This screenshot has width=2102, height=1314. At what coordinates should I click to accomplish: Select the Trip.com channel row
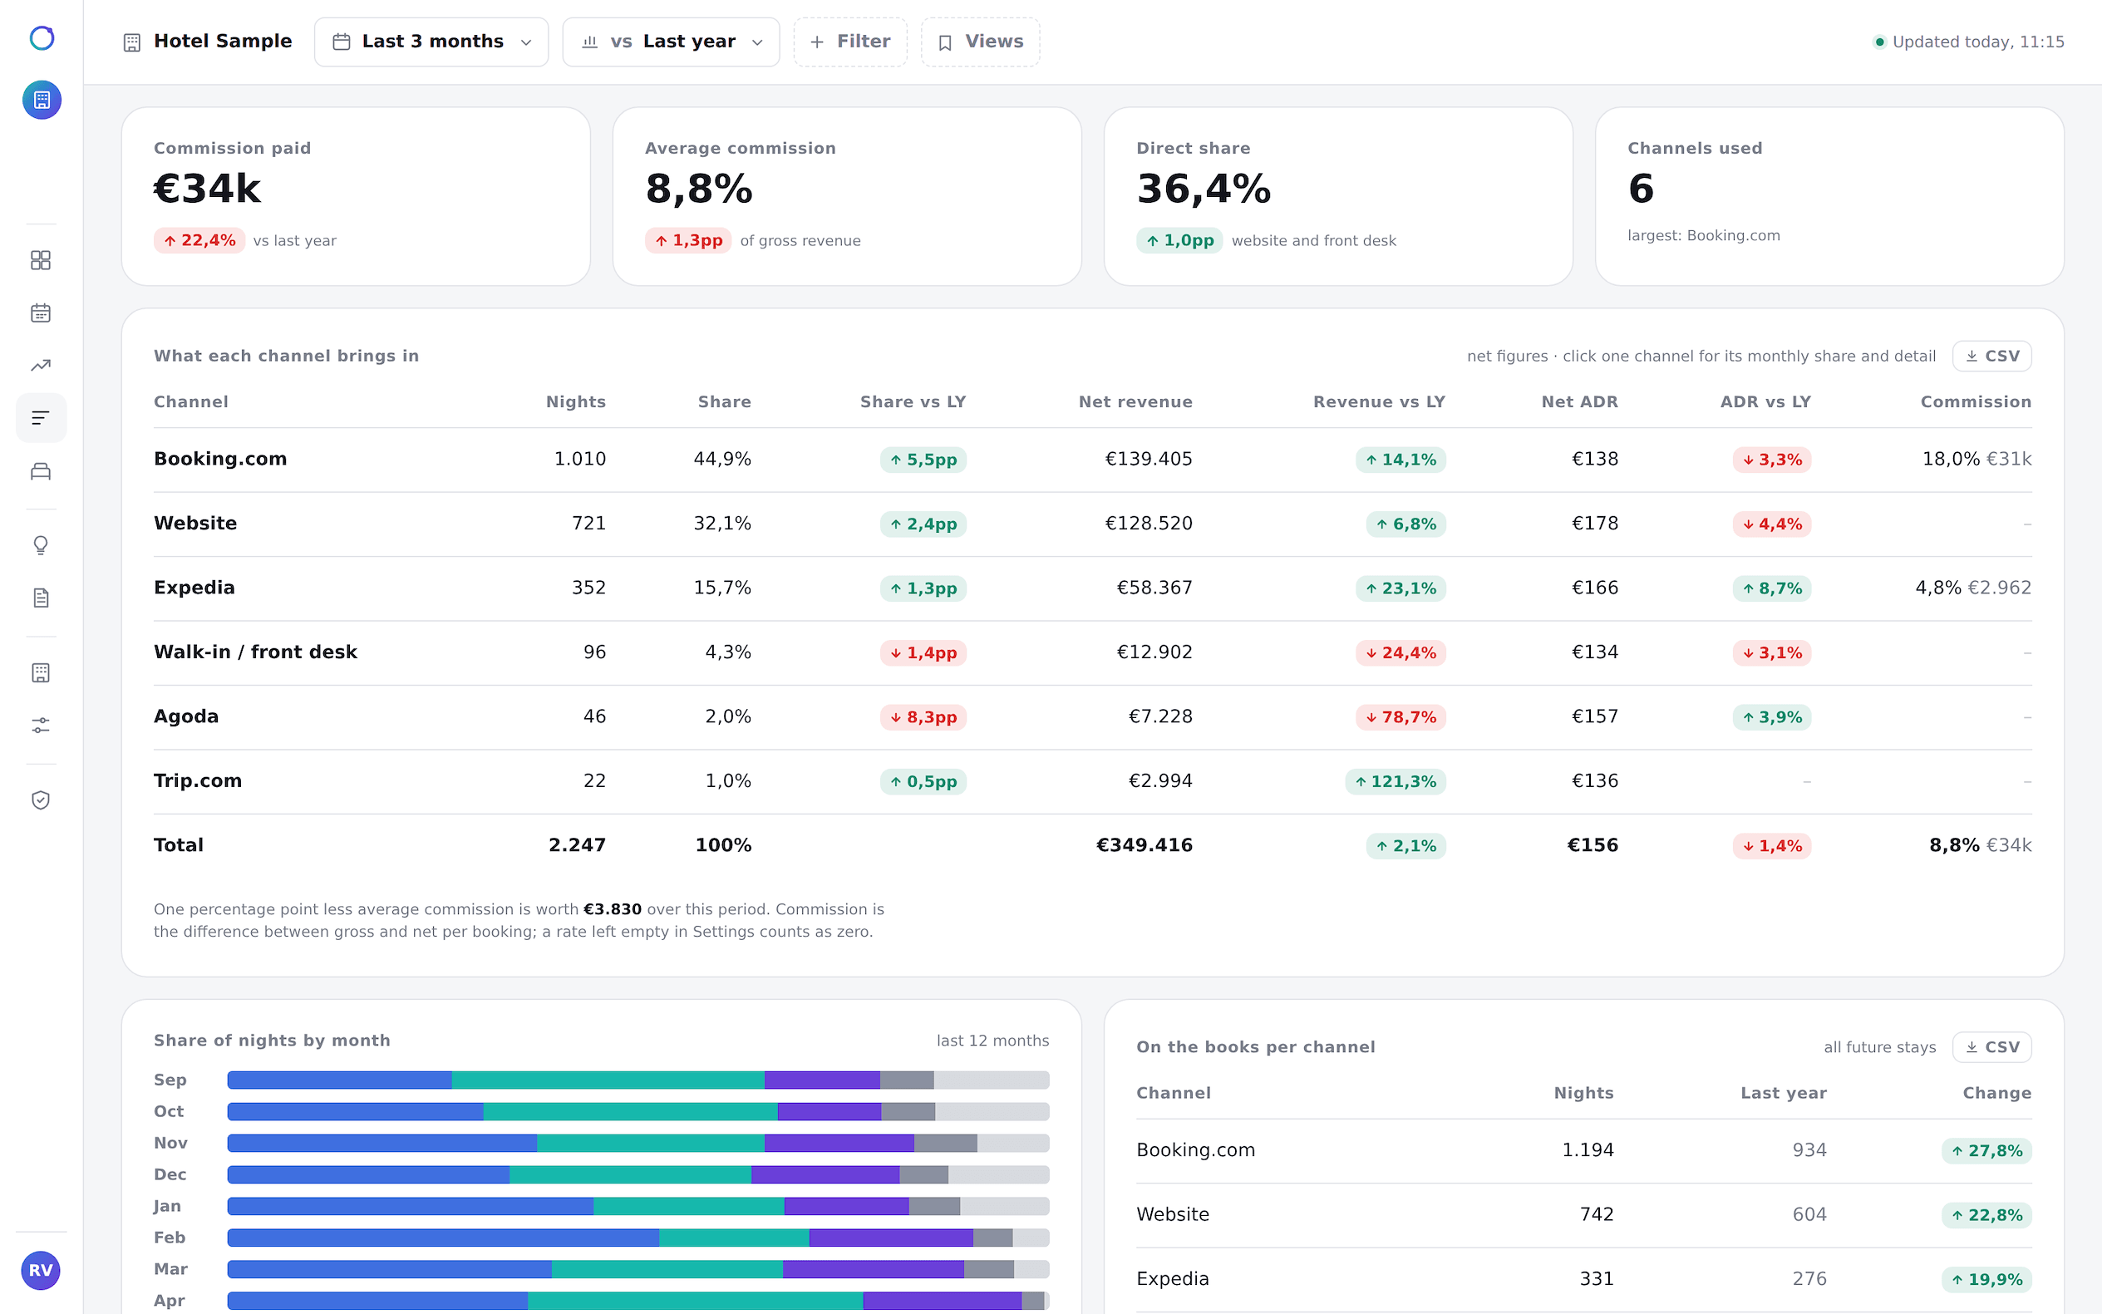(1092, 780)
